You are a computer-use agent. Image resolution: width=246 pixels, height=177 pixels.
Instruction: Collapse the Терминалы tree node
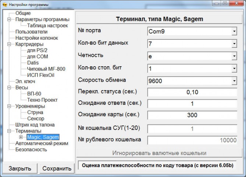click(9, 131)
